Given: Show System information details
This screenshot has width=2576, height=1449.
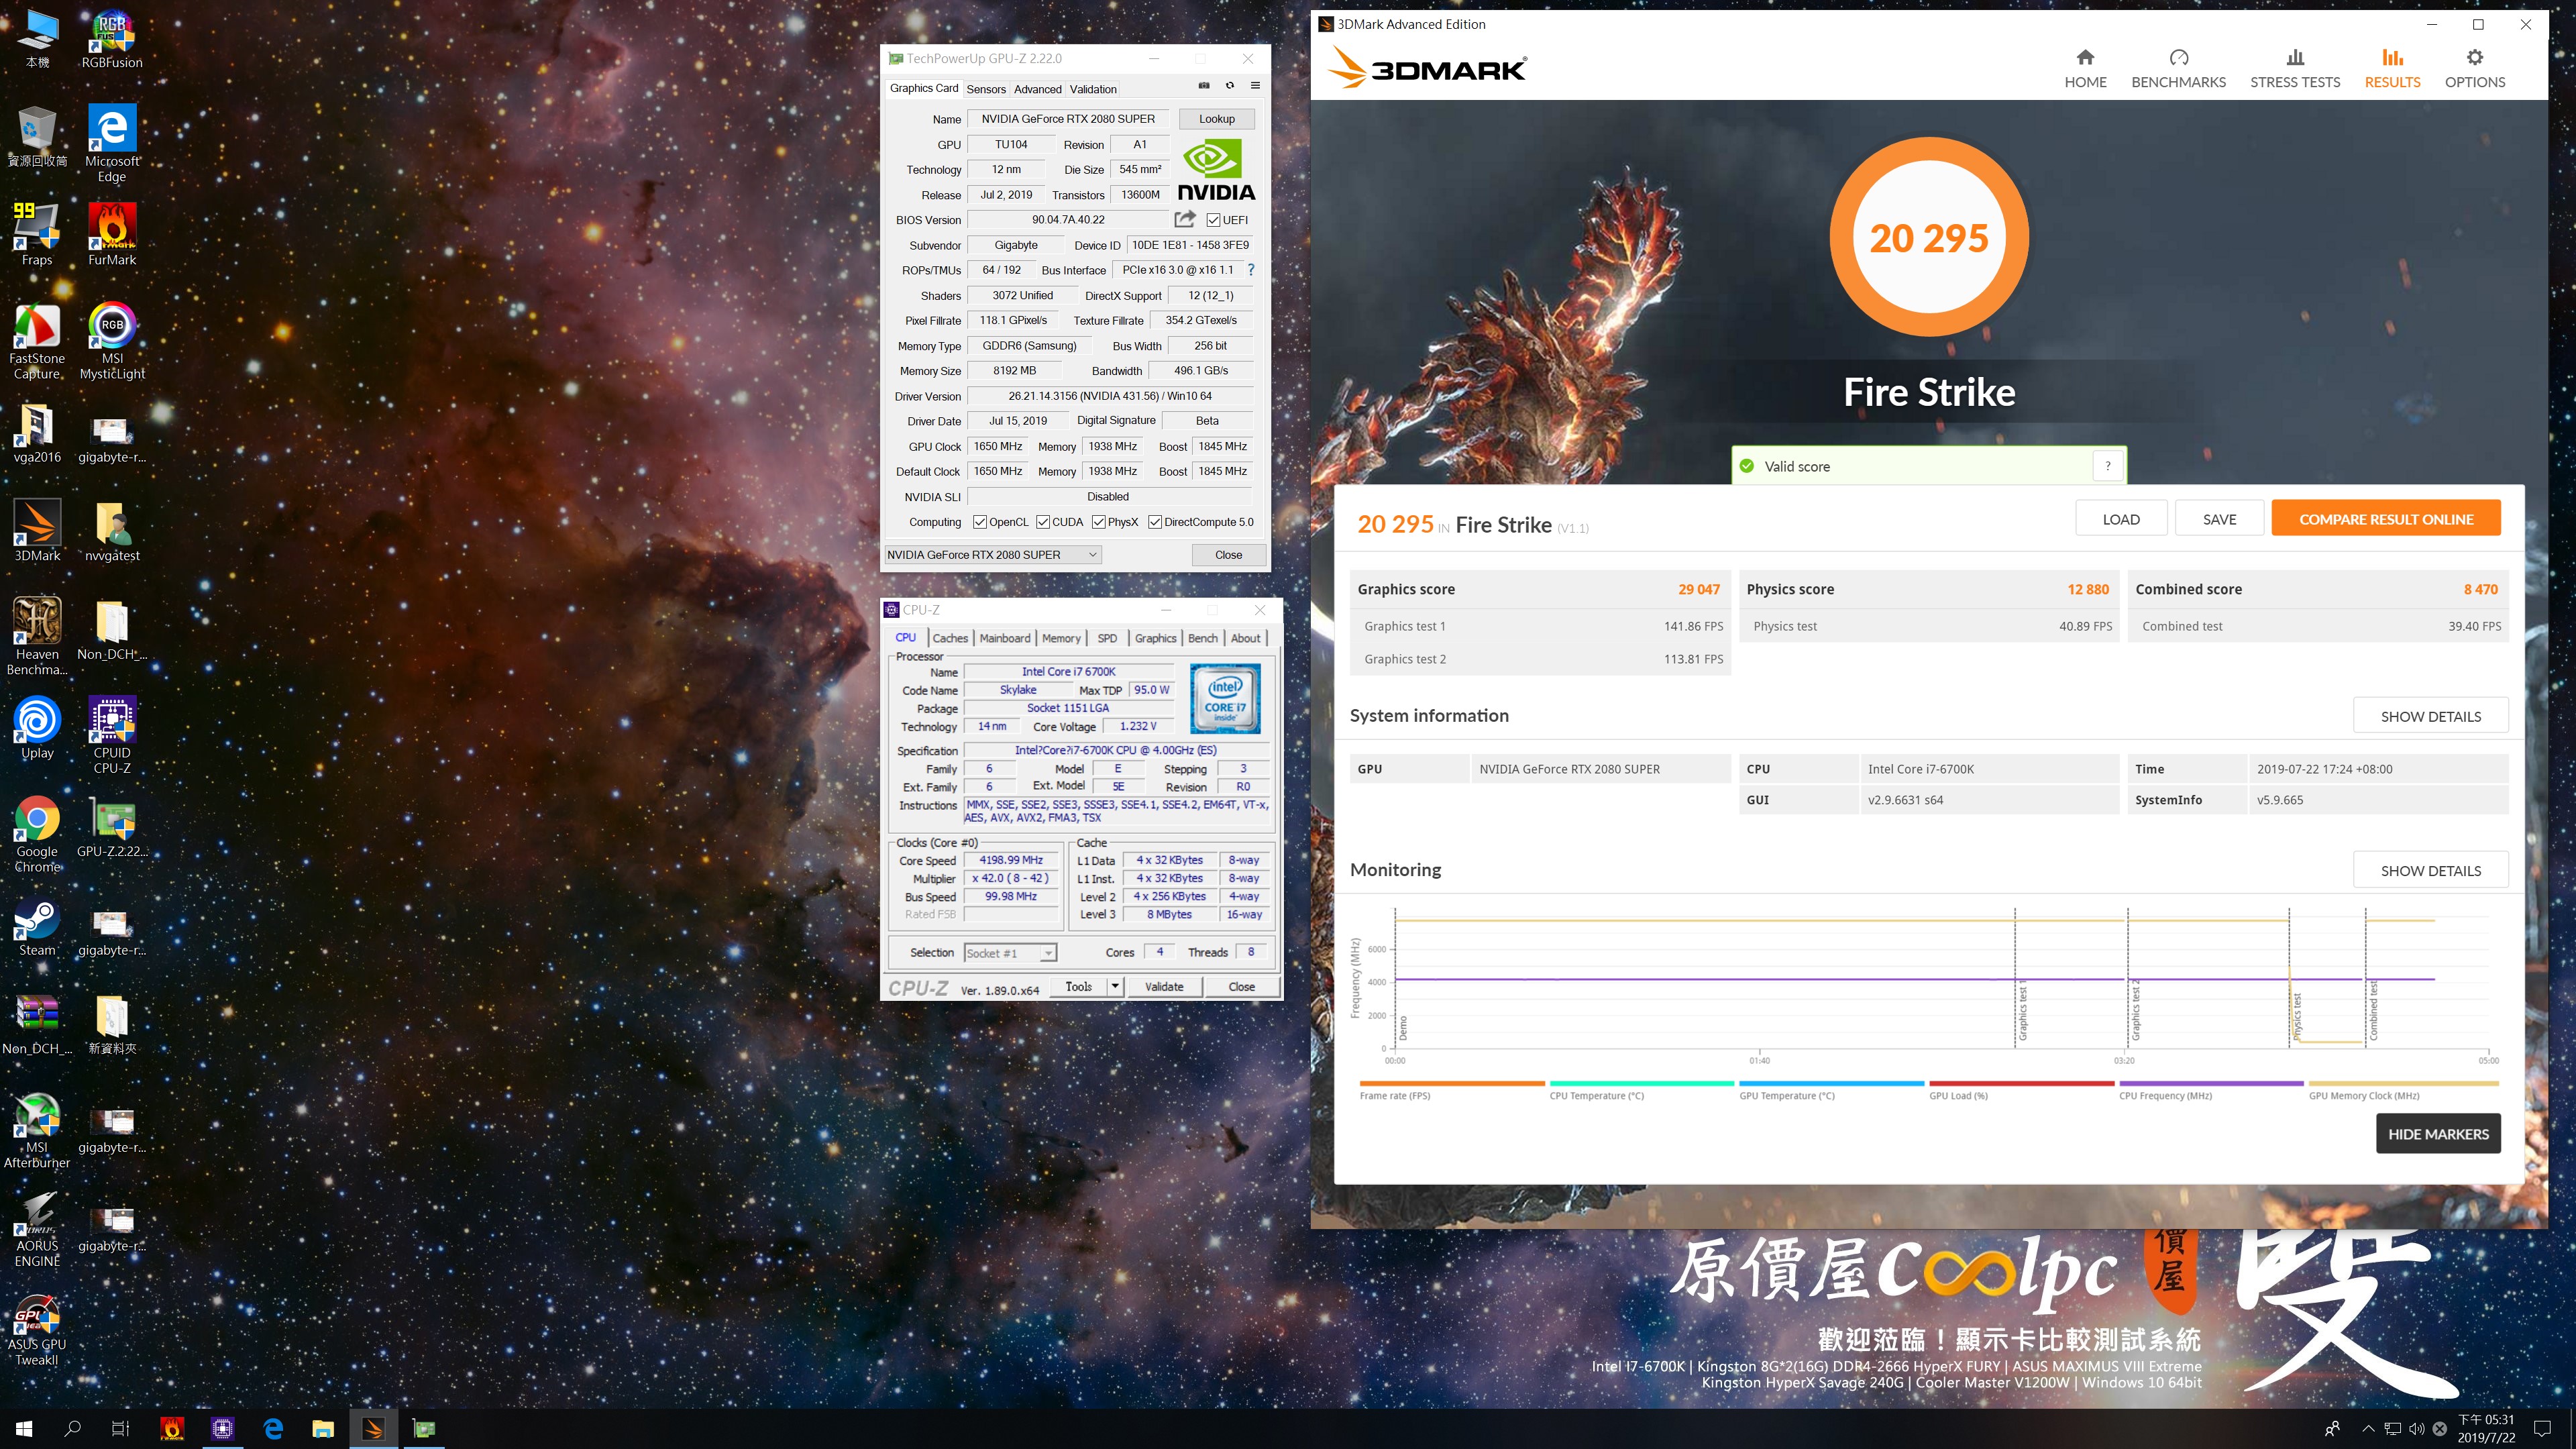Looking at the screenshot, I should click(x=2431, y=716).
